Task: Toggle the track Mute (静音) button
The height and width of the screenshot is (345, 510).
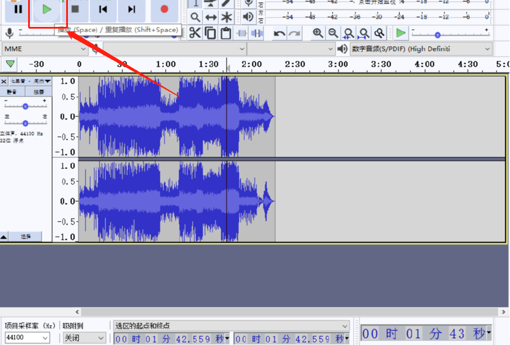Action: (12, 92)
